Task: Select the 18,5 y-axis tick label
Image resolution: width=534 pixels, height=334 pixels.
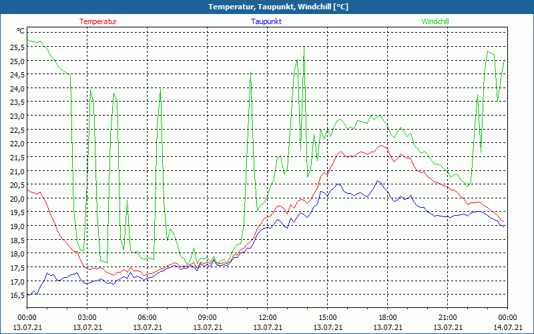Action: (17, 240)
